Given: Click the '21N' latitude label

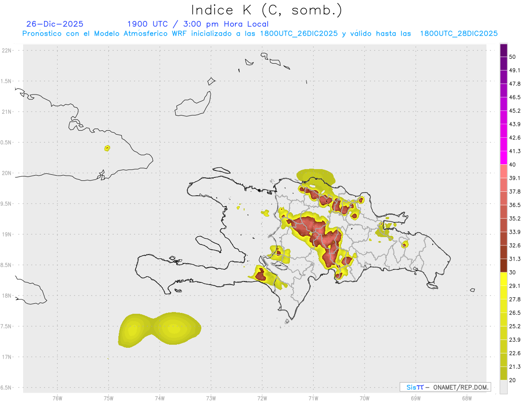Looking at the screenshot, I should (x=7, y=112).
